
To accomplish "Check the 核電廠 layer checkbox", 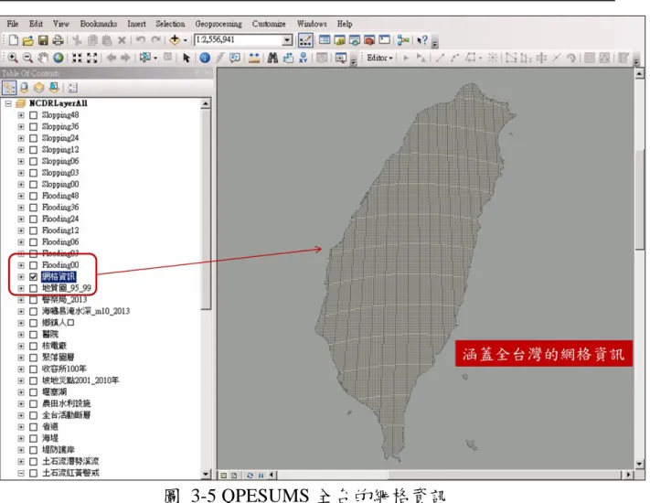I will pos(34,346).
